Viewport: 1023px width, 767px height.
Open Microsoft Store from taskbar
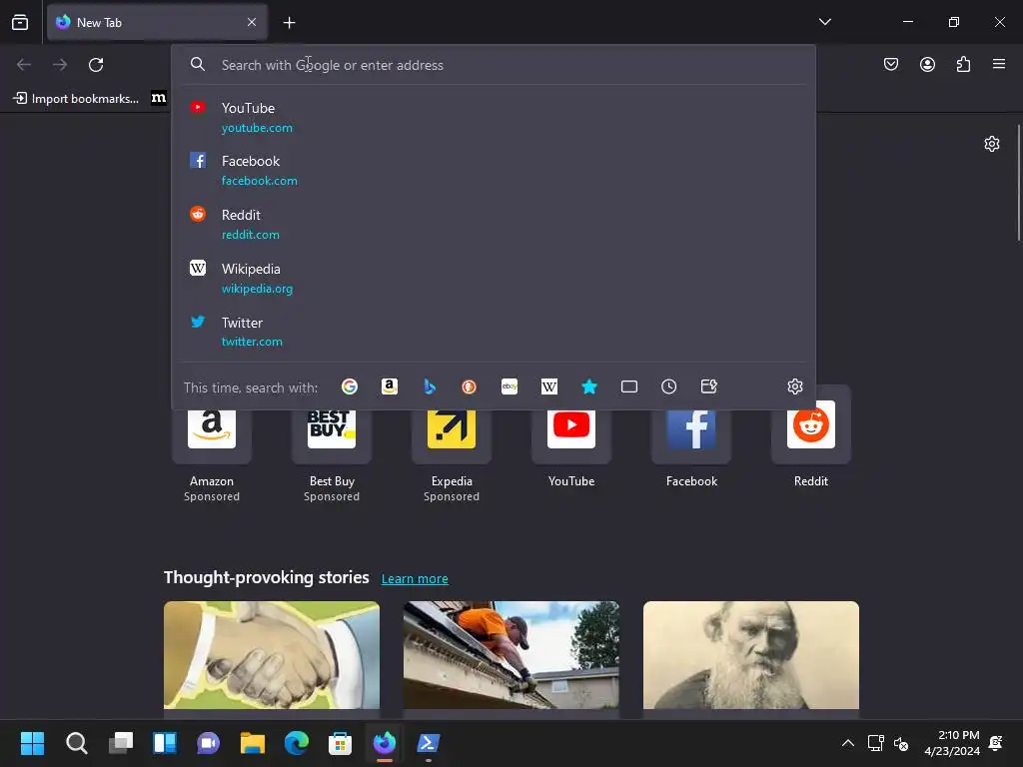pyautogui.click(x=340, y=743)
